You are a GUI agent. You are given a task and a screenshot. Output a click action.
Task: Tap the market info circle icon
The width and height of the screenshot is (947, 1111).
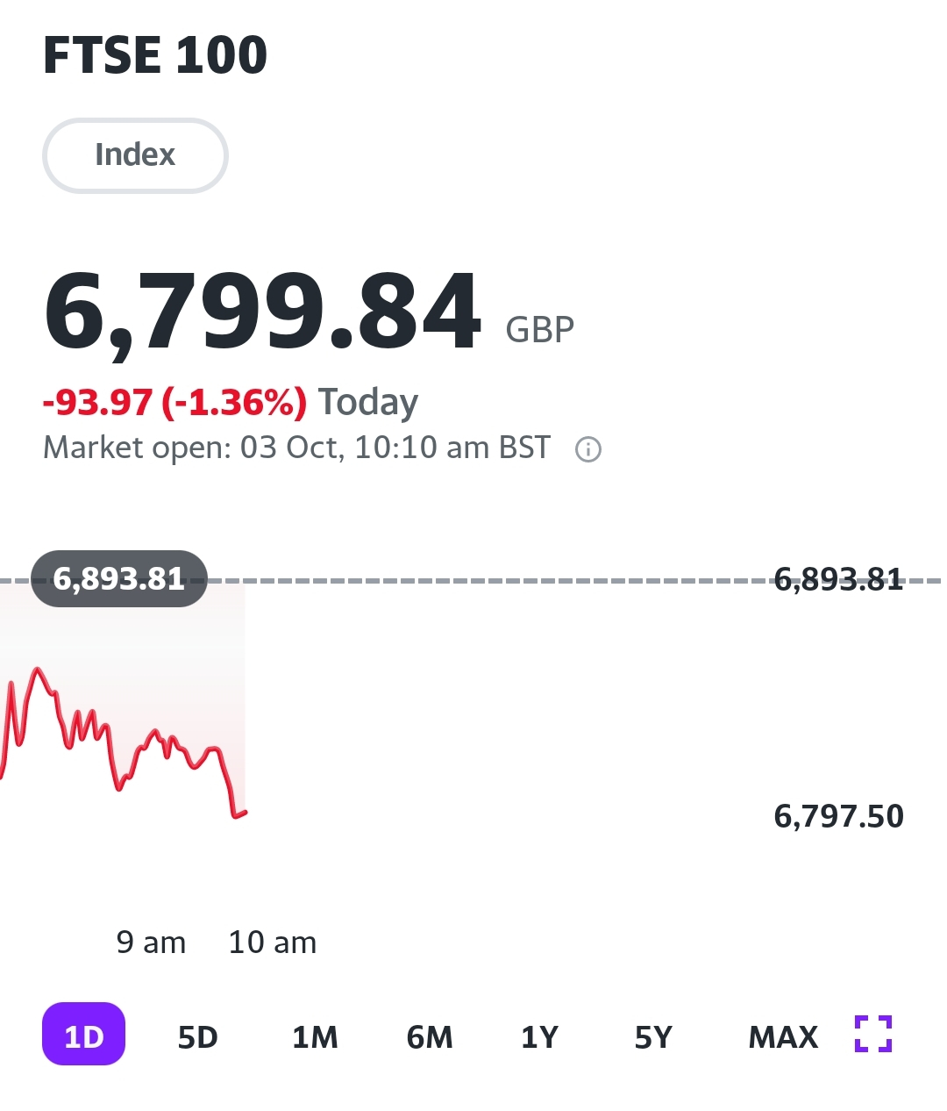pos(587,449)
